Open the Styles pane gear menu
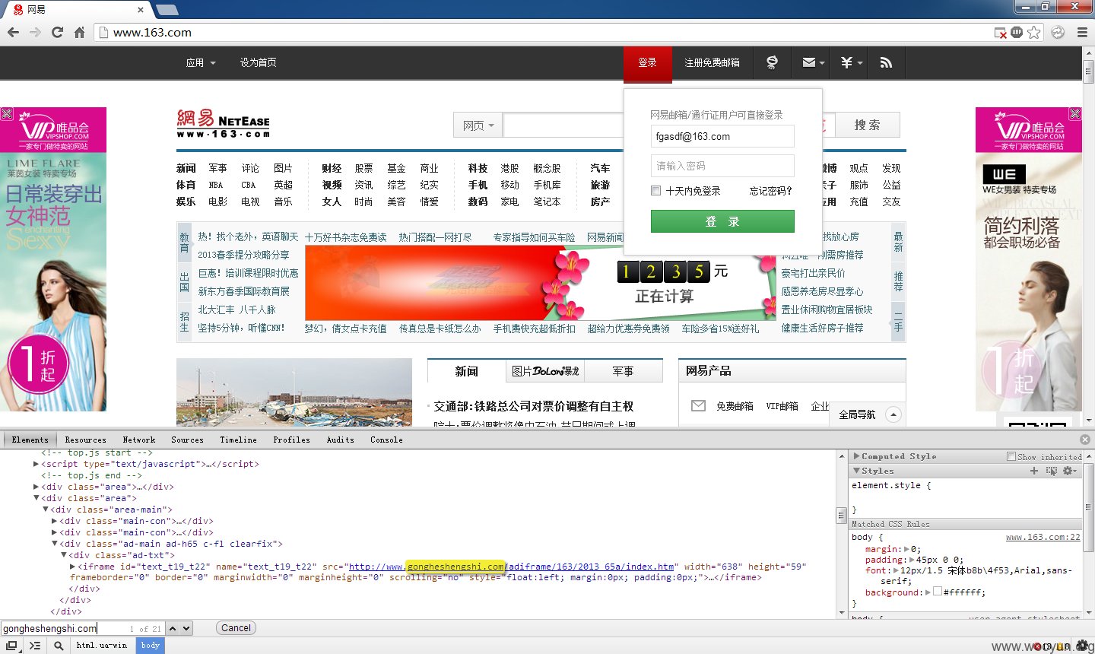The height and width of the screenshot is (654, 1095). tap(1069, 471)
